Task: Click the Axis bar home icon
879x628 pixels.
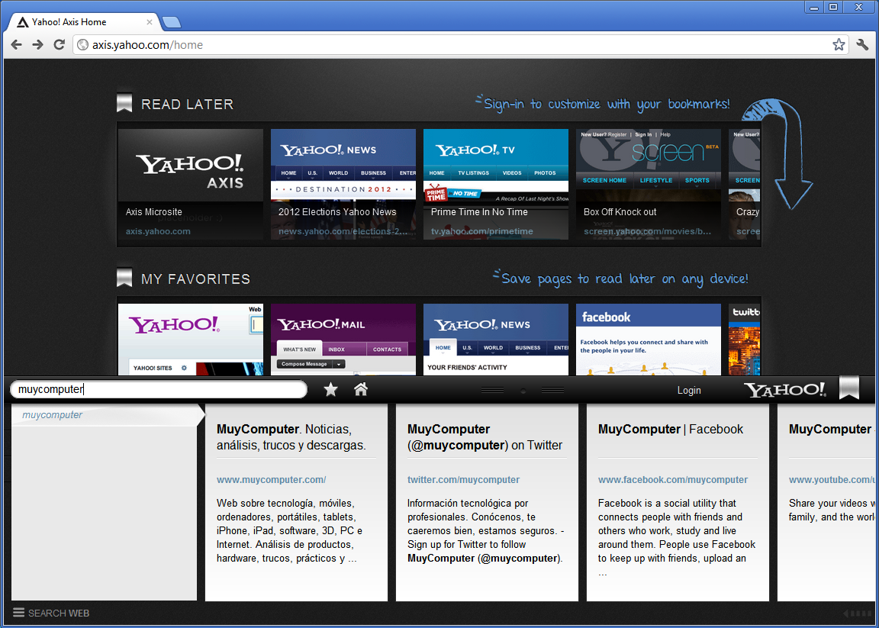Action: (361, 390)
